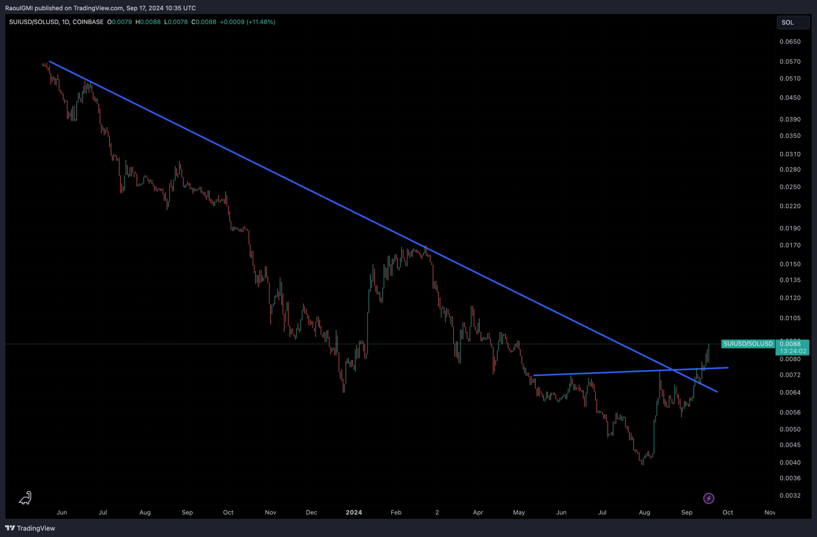817x537 pixels.
Task: Click the 0.0650 label on the price scale
Action: pyautogui.click(x=790, y=41)
